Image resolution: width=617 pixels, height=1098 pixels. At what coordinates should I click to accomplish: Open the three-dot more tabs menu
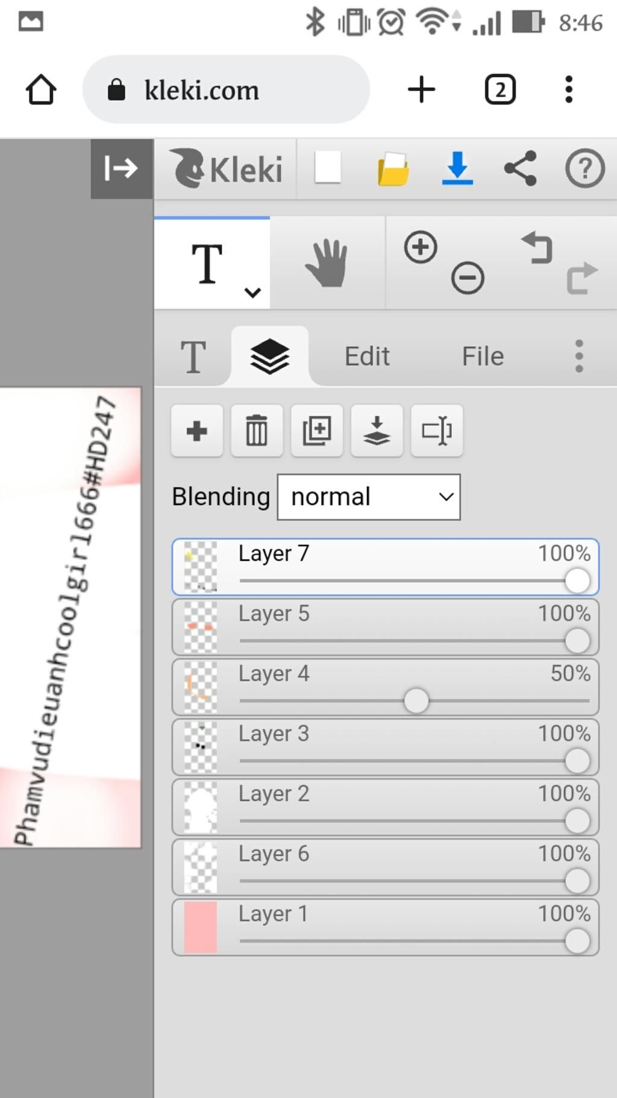pos(579,356)
